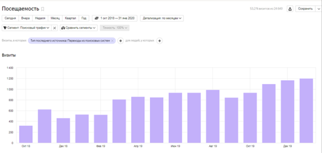Open the date range calendar 1 окт 2018 — 31 янв 2020

(114, 18)
